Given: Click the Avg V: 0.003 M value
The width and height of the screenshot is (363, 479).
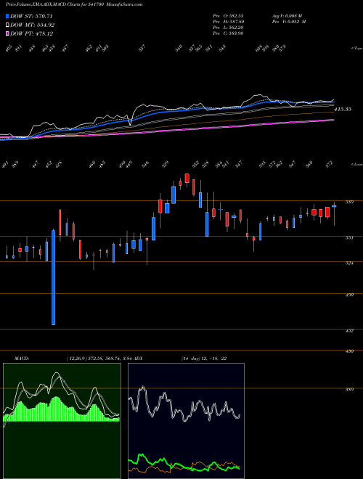Looking at the screenshot, I should click(x=287, y=16).
